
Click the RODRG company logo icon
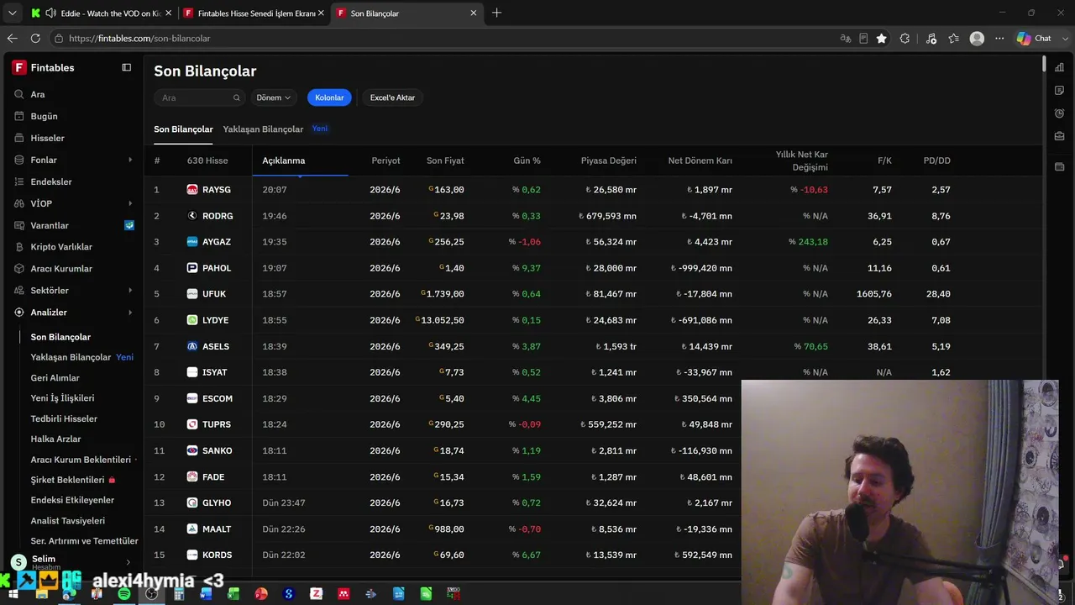point(192,216)
